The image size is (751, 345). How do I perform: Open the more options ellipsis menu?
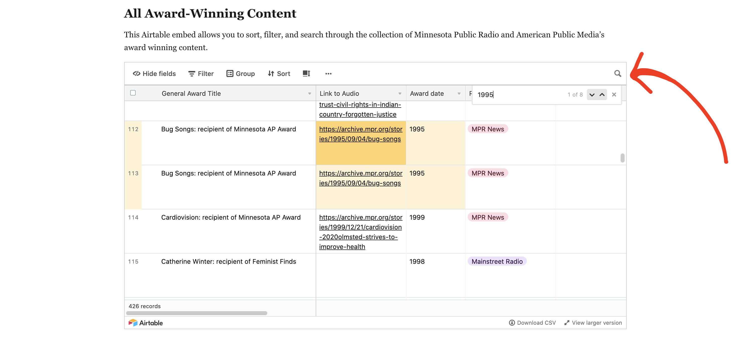(x=328, y=73)
